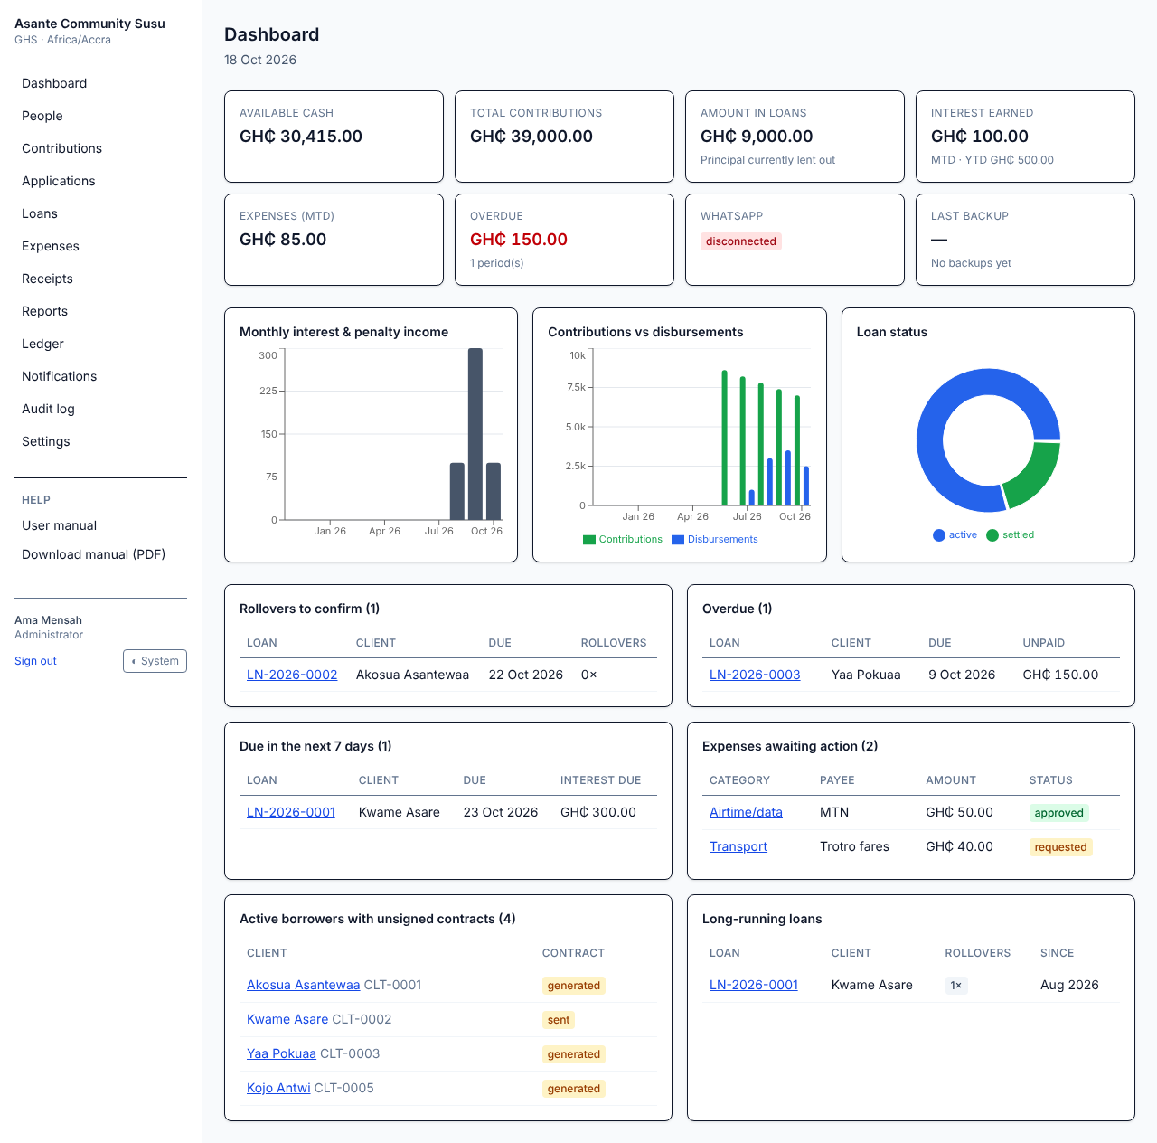The width and height of the screenshot is (1157, 1143).
Task: Open client Akosua Asantewaa CLT-0001 link
Action: (303, 985)
